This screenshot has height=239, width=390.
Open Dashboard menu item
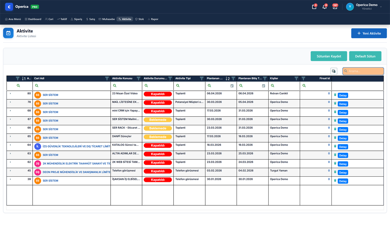coord(33,19)
